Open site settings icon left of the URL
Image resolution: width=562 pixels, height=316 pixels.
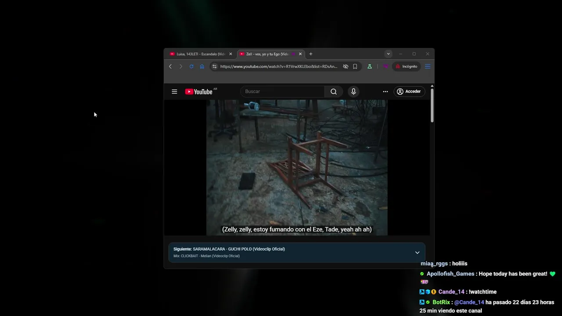point(214,66)
